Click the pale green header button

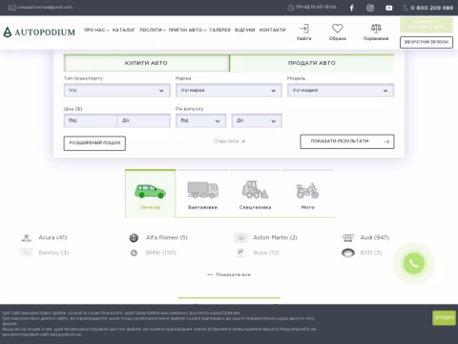click(x=427, y=25)
